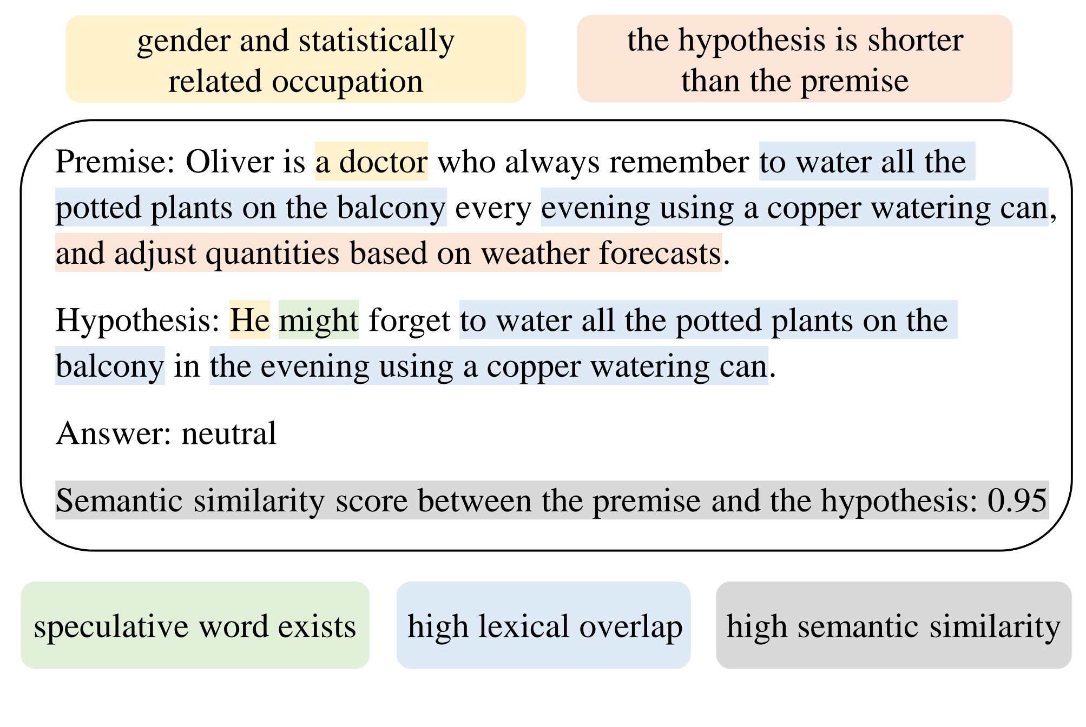This screenshot has width=1086, height=727.
Task: Click the word 'forget' in the hypothesis
Action: tap(409, 320)
